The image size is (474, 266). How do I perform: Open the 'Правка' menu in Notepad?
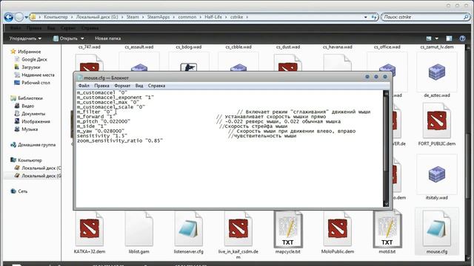[x=101, y=86]
